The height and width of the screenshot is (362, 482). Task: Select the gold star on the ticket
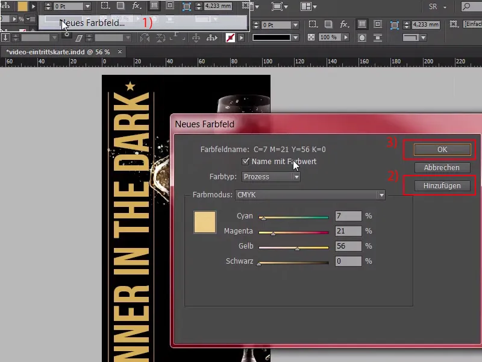130,86
